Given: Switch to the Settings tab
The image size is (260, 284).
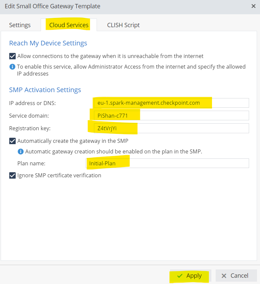Looking at the screenshot, I should 20,25.
